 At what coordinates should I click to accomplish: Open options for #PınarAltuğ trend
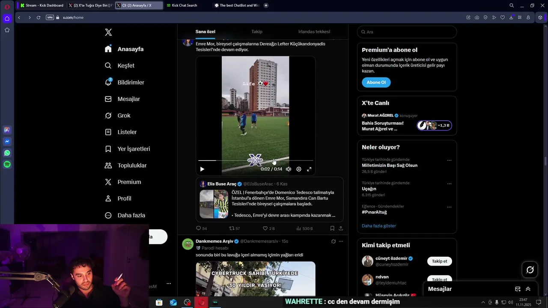pos(449,207)
